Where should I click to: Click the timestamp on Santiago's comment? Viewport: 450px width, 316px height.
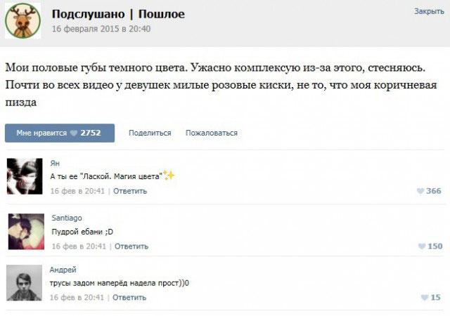[x=78, y=246]
